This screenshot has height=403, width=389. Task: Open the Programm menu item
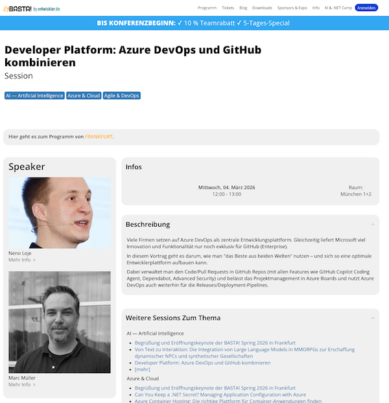[207, 8]
